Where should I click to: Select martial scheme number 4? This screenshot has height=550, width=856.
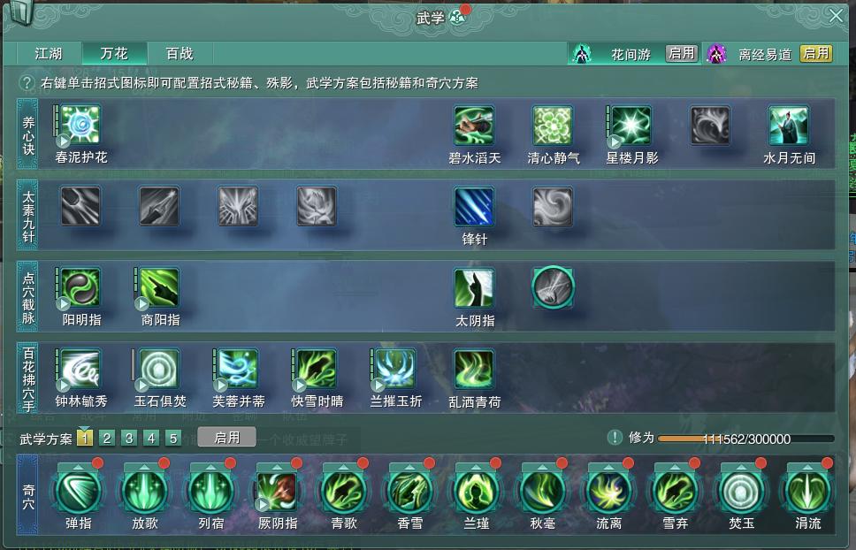pos(151,439)
